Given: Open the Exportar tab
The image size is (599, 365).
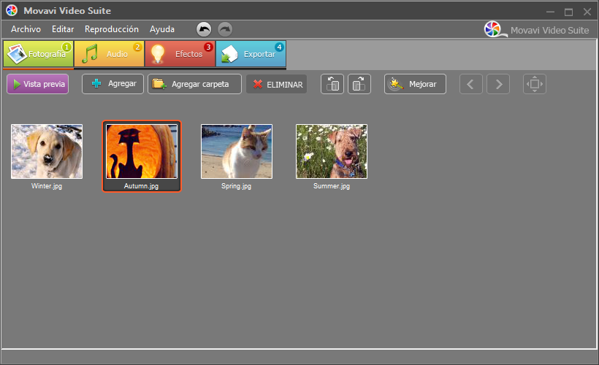Looking at the screenshot, I should [x=251, y=54].
